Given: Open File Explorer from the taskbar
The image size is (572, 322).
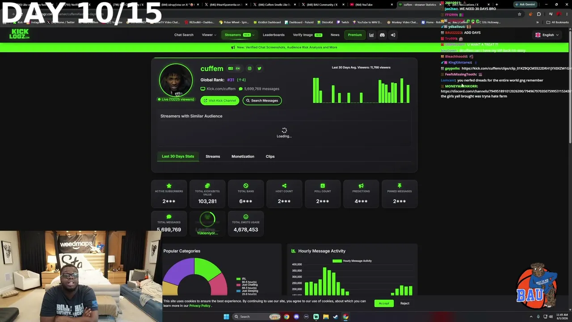Looking at the screenshot, I should tap(326, 317).
